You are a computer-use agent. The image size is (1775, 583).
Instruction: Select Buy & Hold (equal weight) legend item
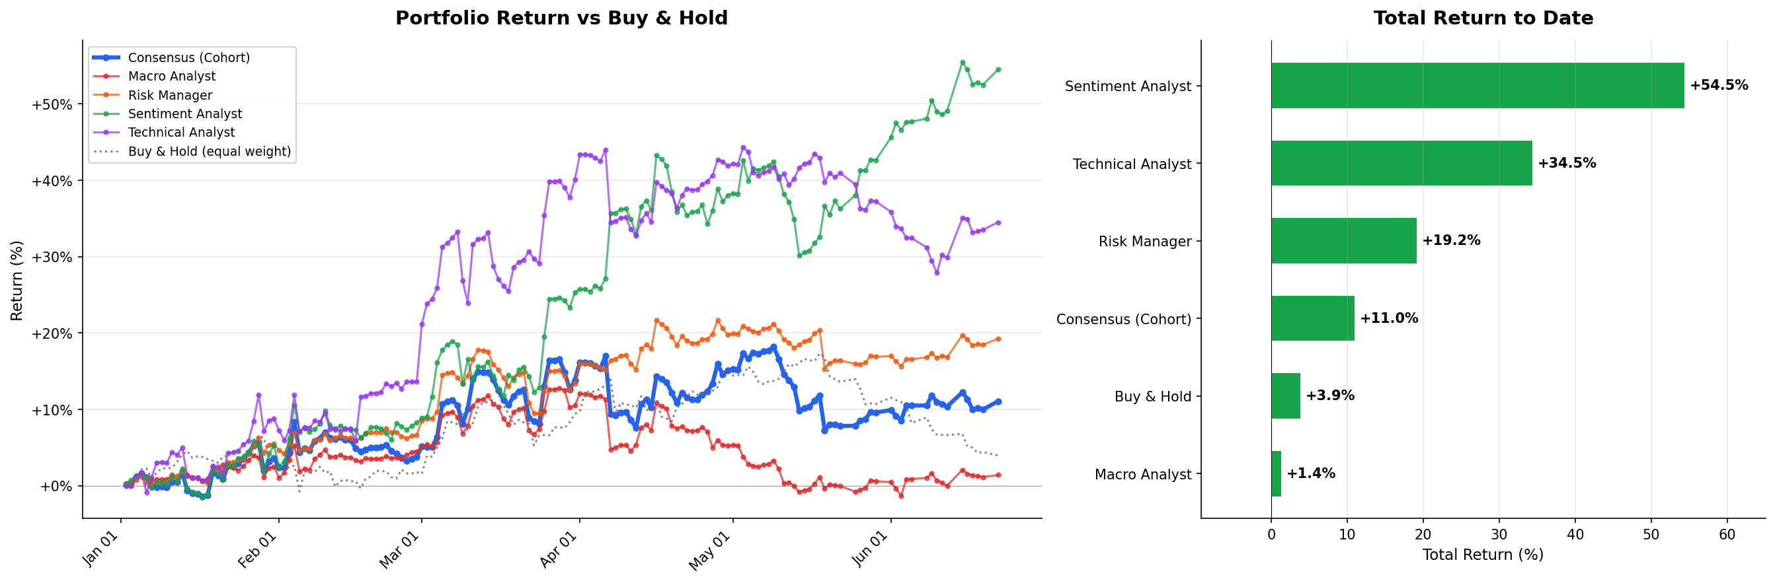(210, 151)
